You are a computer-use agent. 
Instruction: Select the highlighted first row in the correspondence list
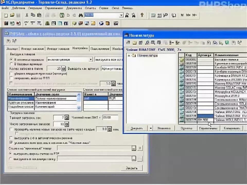(42, 98)
